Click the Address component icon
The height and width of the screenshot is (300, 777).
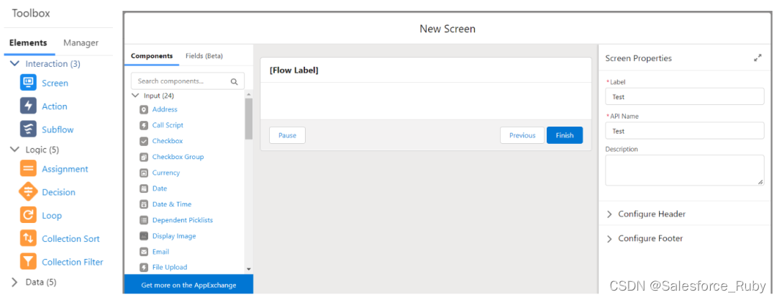(x=144, y=109)
